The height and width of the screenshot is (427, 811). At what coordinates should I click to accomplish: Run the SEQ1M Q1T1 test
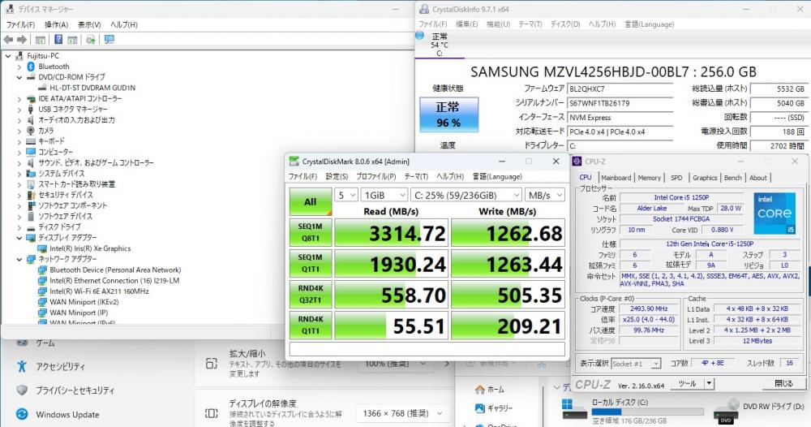click(x=311, y=263)
